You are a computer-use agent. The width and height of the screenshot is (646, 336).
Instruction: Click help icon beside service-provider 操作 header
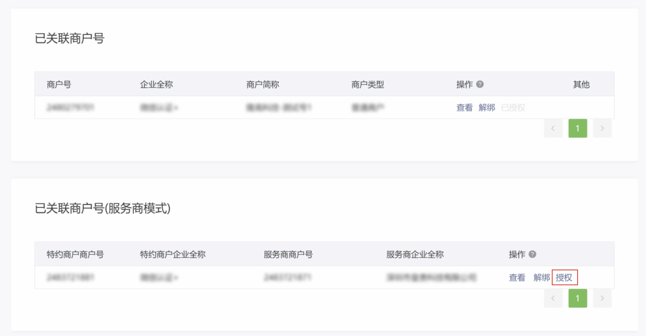coord(532,254)
